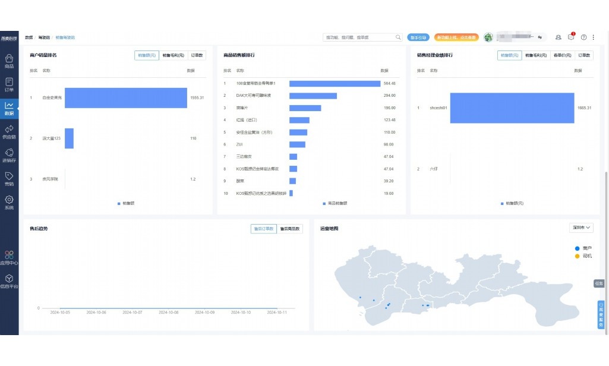Click 数据 breadcrumb link
Image resolution: width=609 pixels, height=366 pixels.
point(29,37)
